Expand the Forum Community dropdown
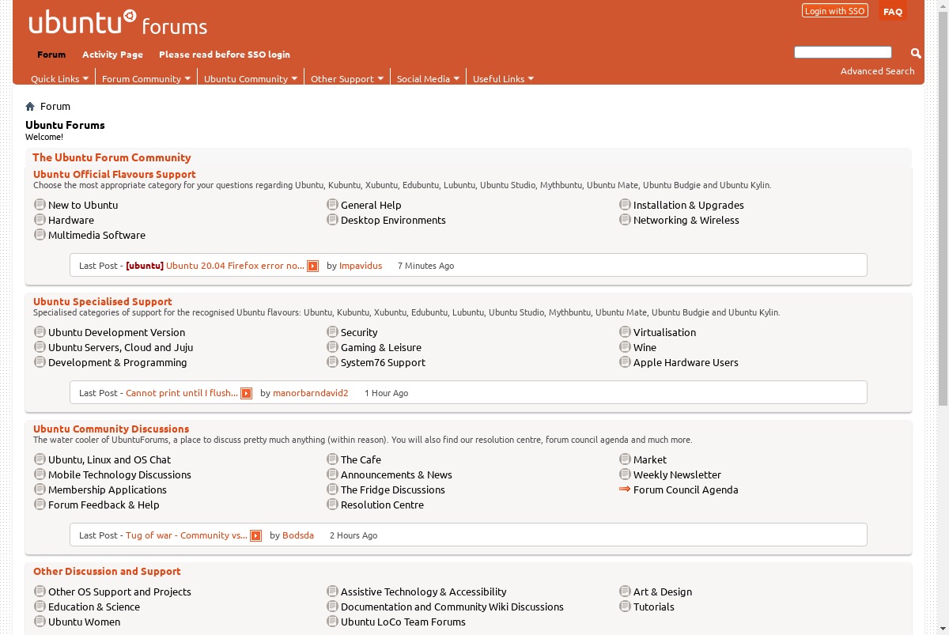Screen dimensions: 949x635 point(146,78)
